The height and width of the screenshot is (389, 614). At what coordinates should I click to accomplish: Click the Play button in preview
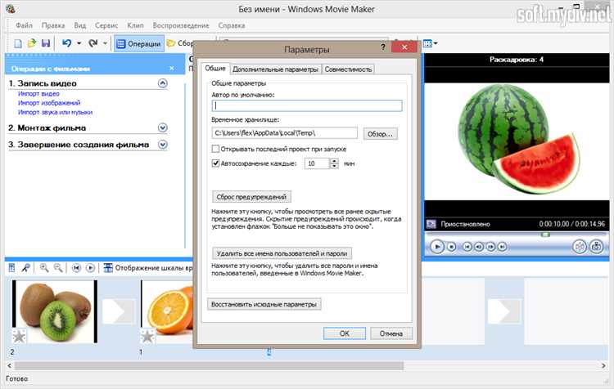pos(437,247)
